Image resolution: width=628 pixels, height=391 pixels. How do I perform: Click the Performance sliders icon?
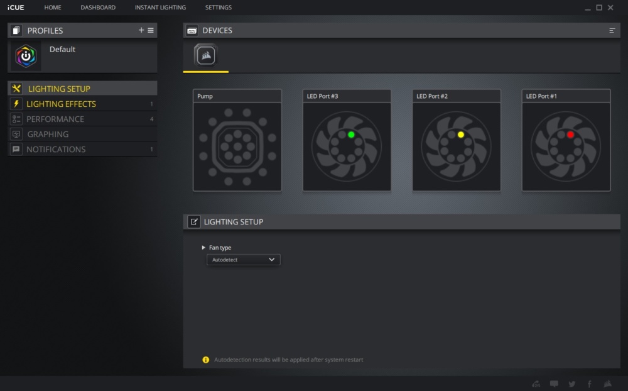tap(16, 119)
